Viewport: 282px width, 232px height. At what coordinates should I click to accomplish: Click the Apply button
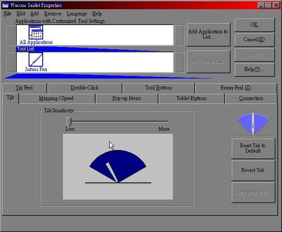tap(255, 54)
